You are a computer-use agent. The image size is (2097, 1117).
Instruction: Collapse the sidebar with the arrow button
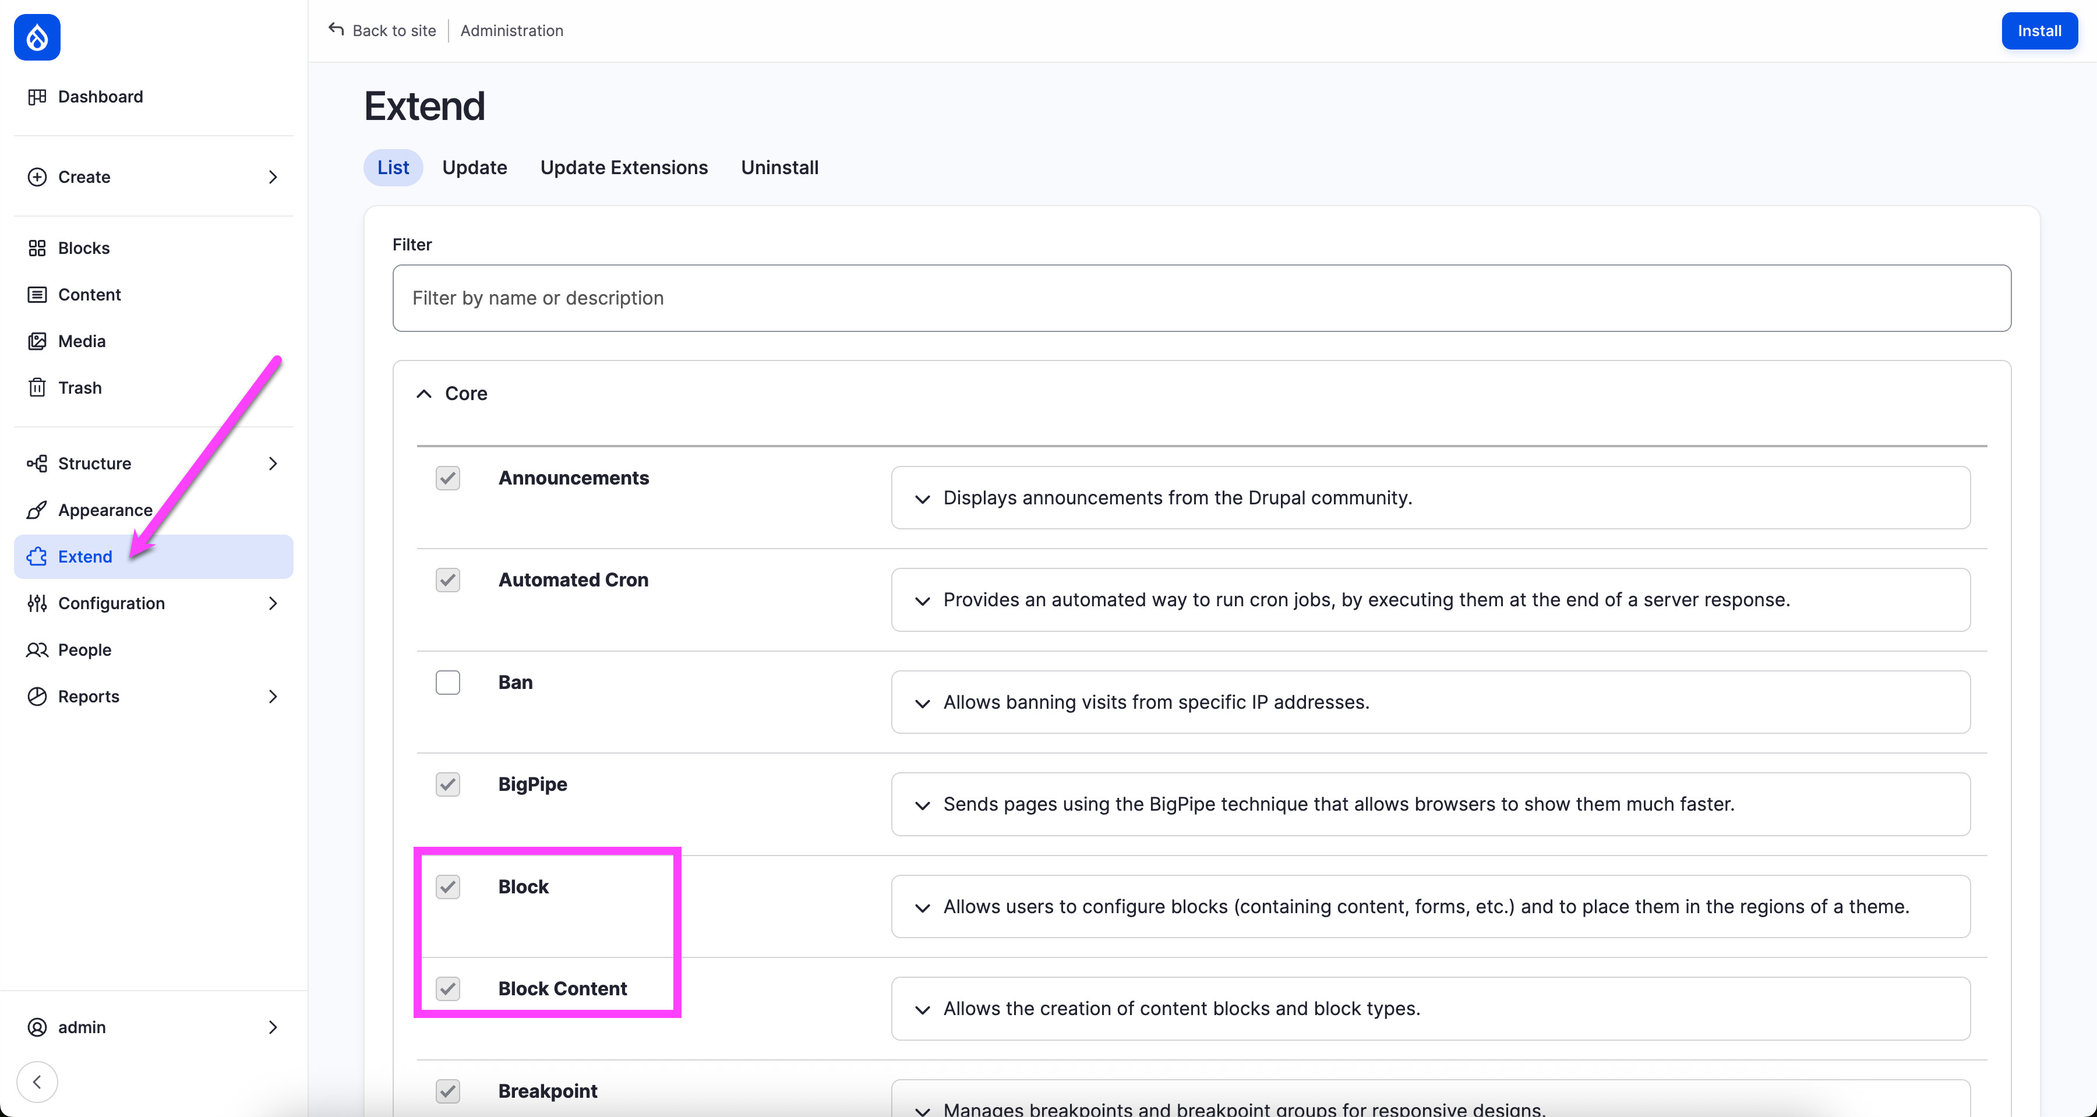pos(37,1081)
